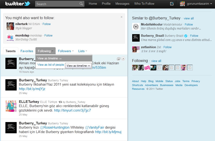
Task: Open fourth avatar in Following grid
Action: pyautogui.click(x=153, y=68)
